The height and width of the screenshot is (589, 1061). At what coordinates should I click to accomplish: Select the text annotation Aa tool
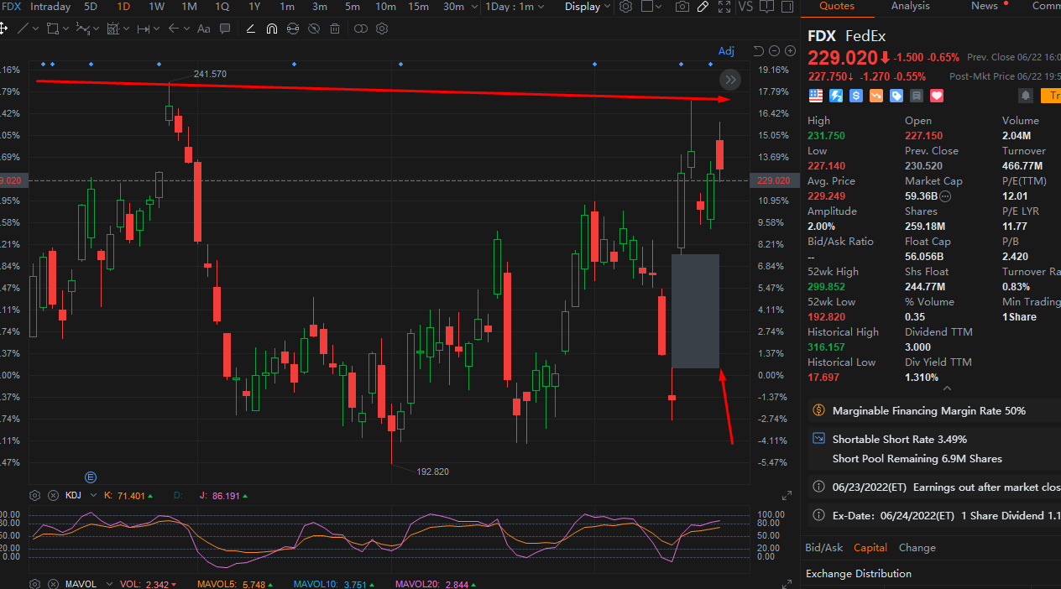[203, 28]
